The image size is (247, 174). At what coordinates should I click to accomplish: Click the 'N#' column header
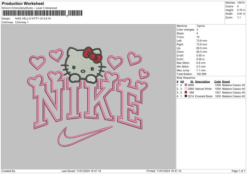(x=182, y=82)
